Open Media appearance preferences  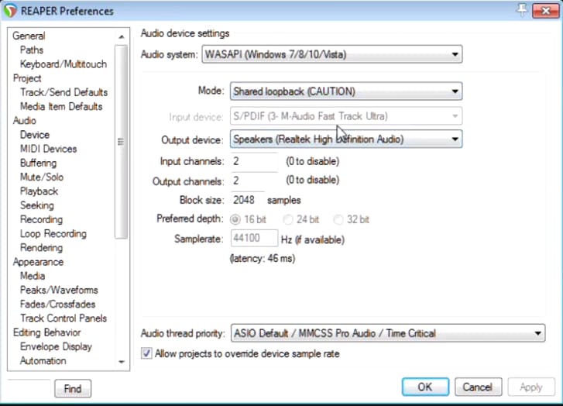tap(33, 276)
